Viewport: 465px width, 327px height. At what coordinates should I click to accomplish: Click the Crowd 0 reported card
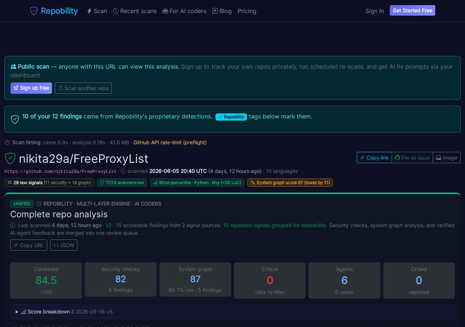(419, 280)
